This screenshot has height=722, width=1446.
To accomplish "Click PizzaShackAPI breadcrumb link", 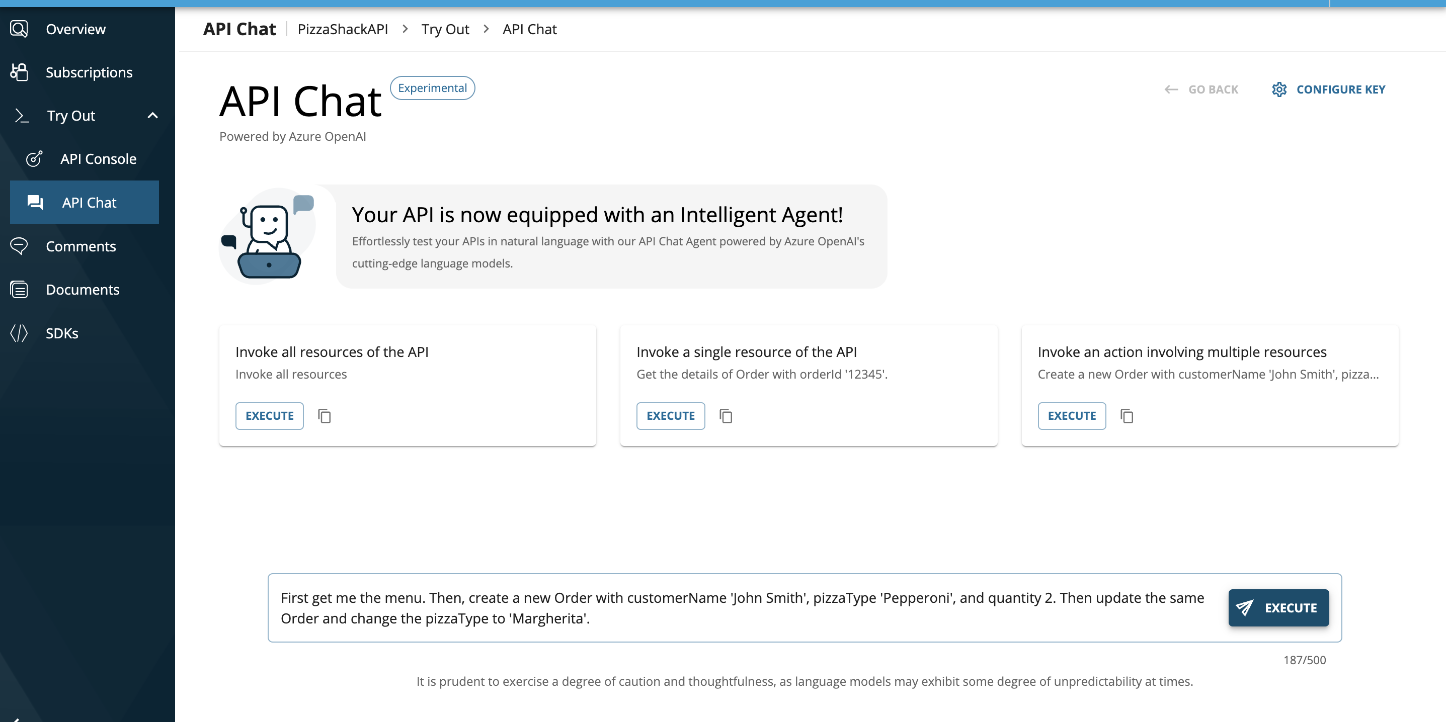I will coord(343,29).
